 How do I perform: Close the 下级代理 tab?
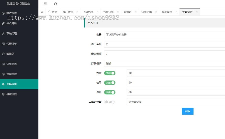click(x=97, y=12)
